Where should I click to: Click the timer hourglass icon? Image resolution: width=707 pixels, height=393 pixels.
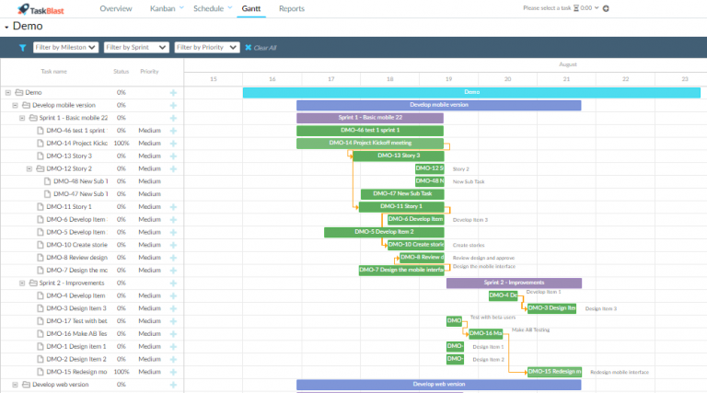coord(575,8)
